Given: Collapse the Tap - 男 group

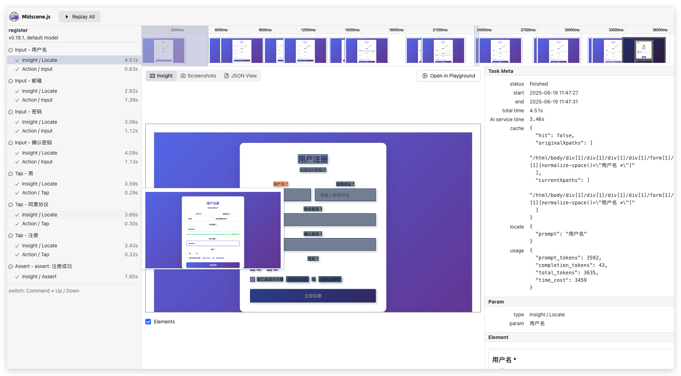Looking at the screenshot, I should pyautogui.click(x=11, y=174).
